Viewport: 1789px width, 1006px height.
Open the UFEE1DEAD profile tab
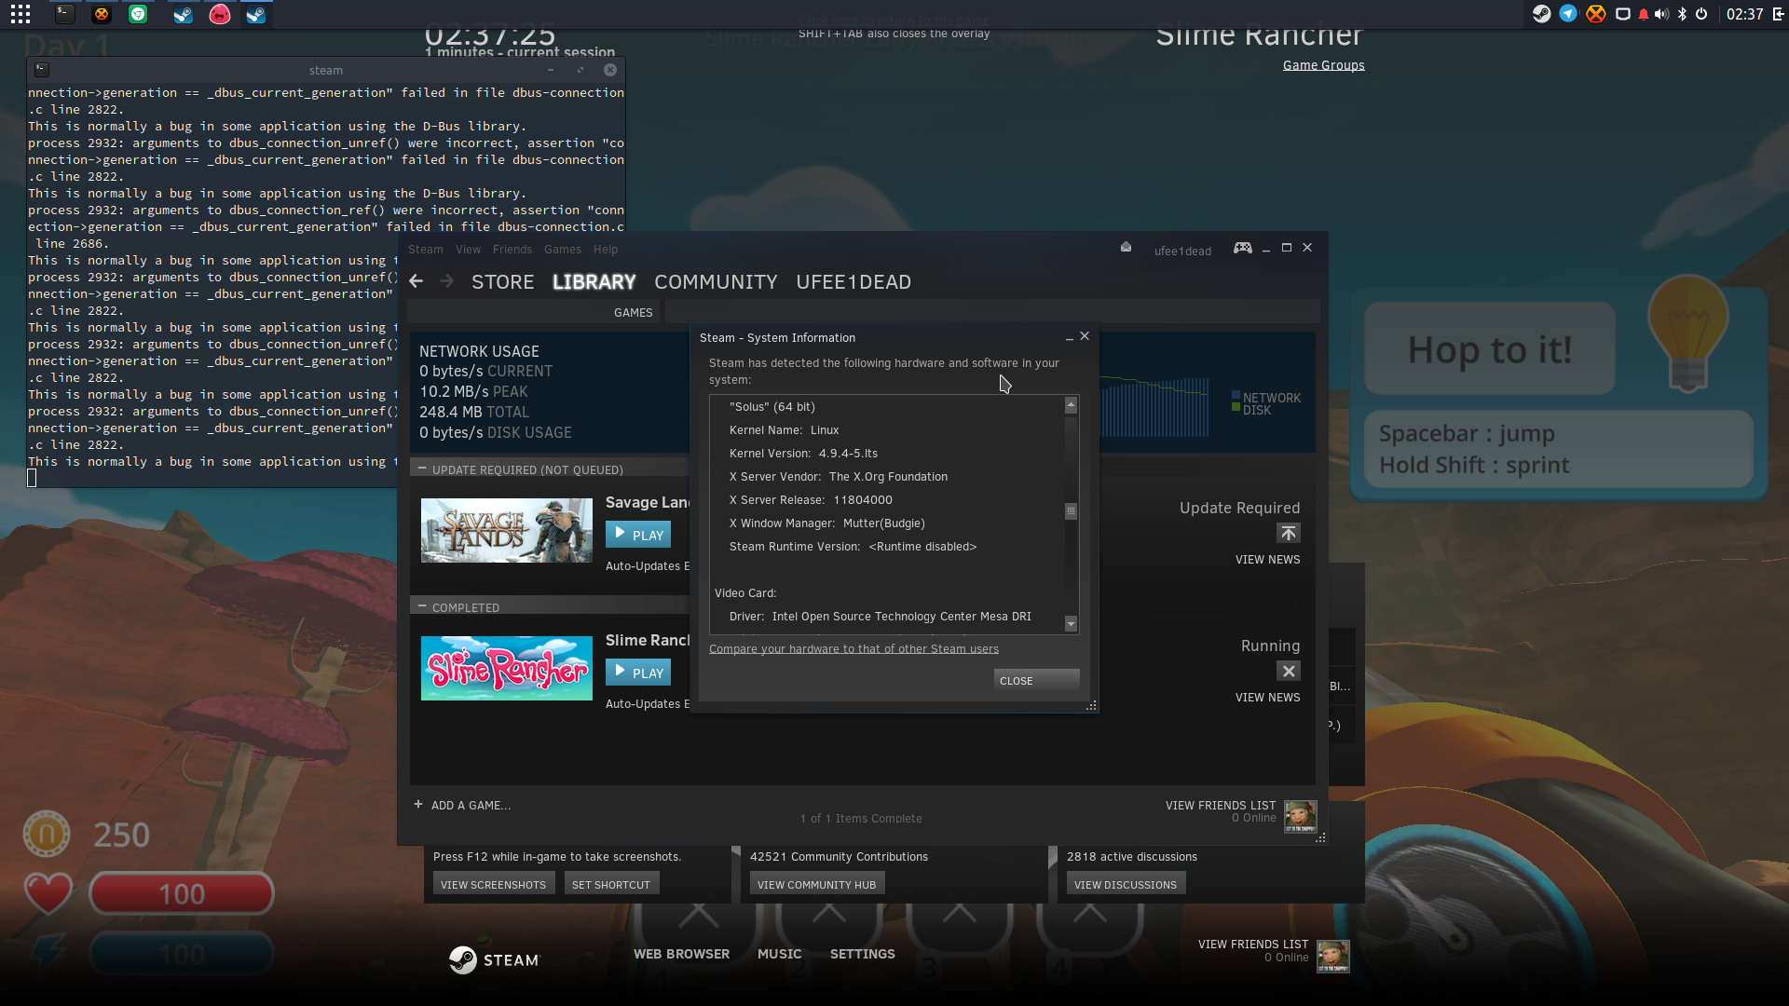click(x=854, y=282)
